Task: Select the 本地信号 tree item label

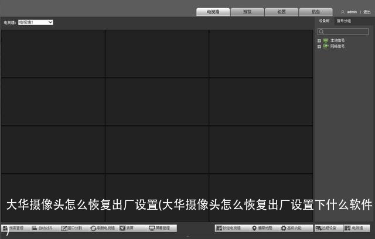Action: 337,40
